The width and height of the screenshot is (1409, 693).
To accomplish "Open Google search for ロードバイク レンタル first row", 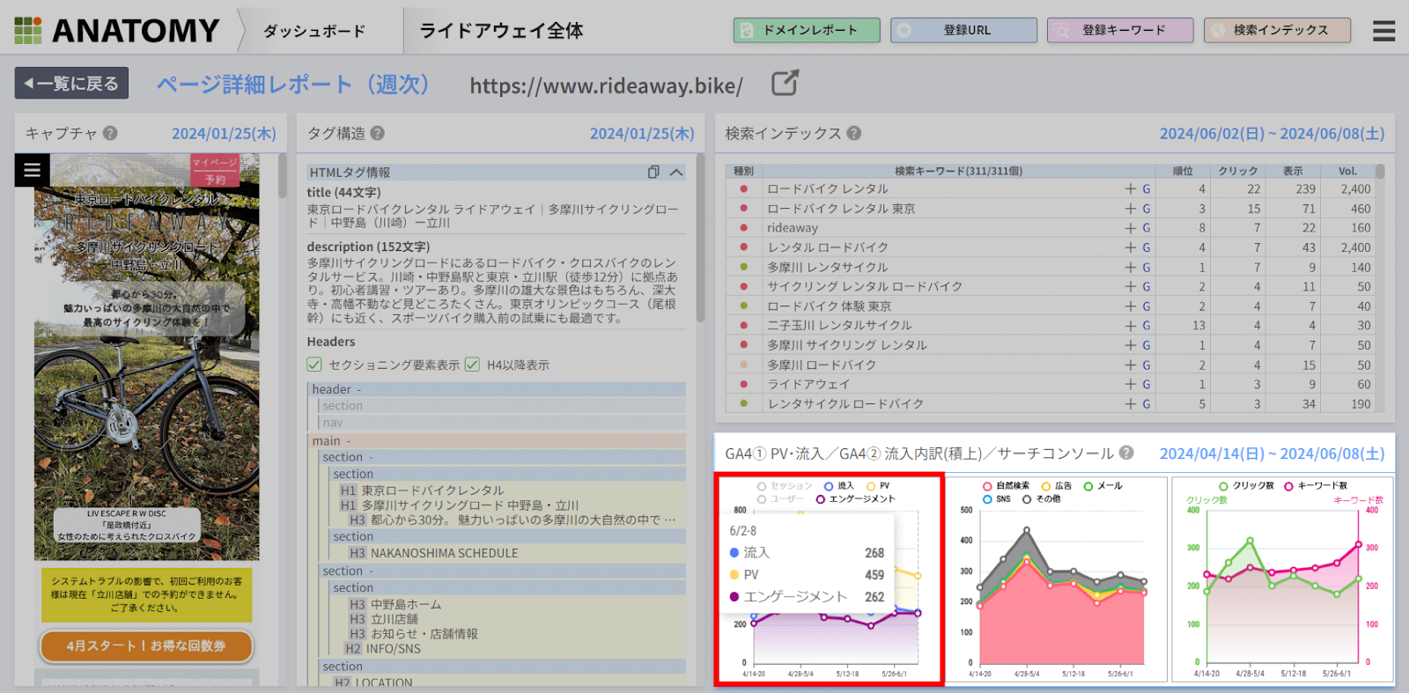I will pyautogui.click(x=1147, y=188).
